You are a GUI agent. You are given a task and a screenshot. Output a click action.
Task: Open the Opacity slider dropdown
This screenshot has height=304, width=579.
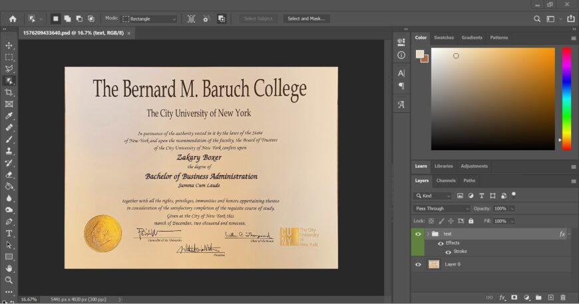click(512, 208)
